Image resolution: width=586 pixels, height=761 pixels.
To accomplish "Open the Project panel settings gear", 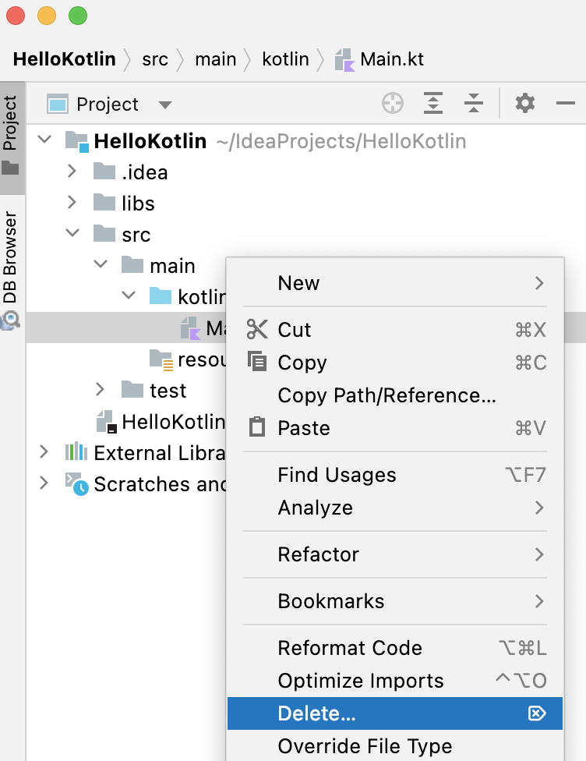I will (x=525, y=104).
